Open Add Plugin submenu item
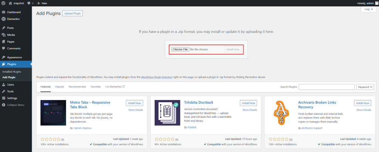Viewport: 379px width, 152px height. tap(9, 77)
